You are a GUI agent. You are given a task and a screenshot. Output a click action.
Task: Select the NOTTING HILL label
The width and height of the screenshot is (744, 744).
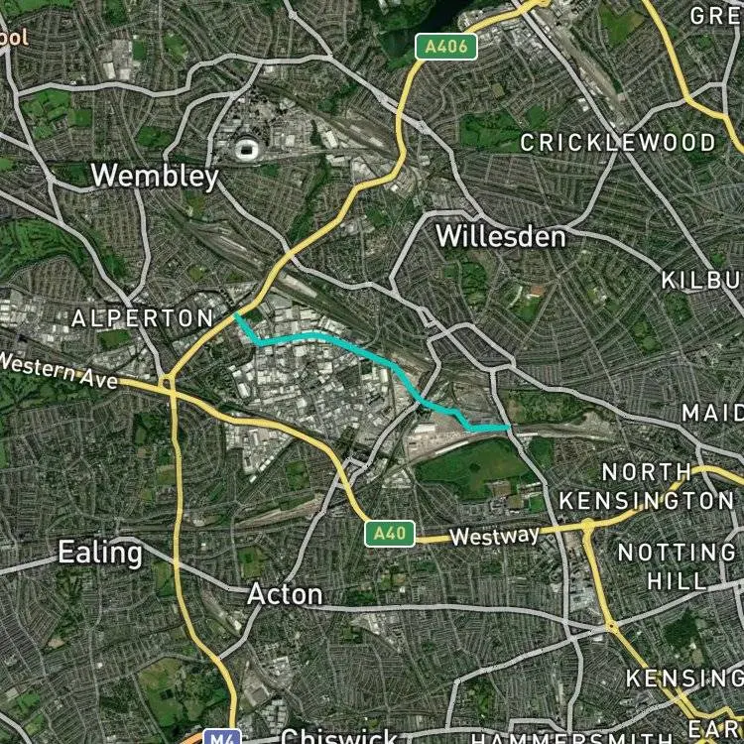click(x=678, y=566)
